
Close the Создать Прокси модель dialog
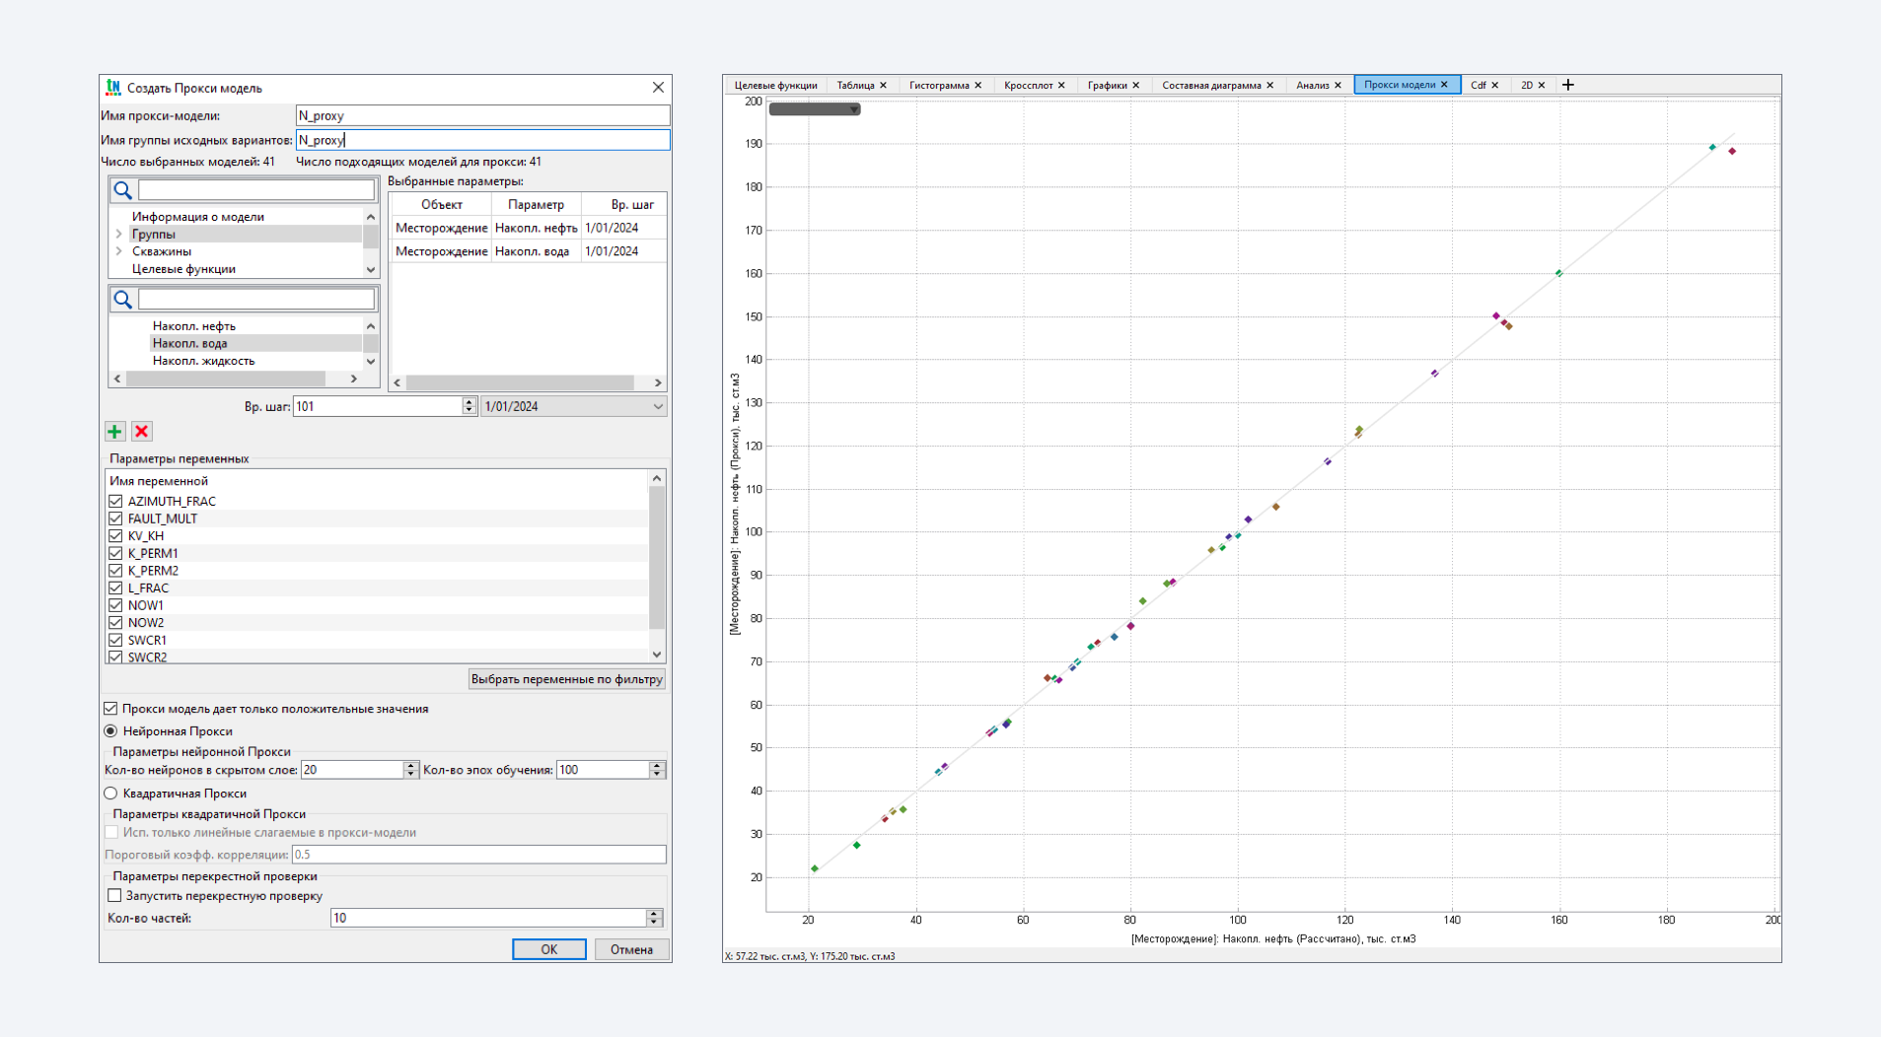pos(658,88)
